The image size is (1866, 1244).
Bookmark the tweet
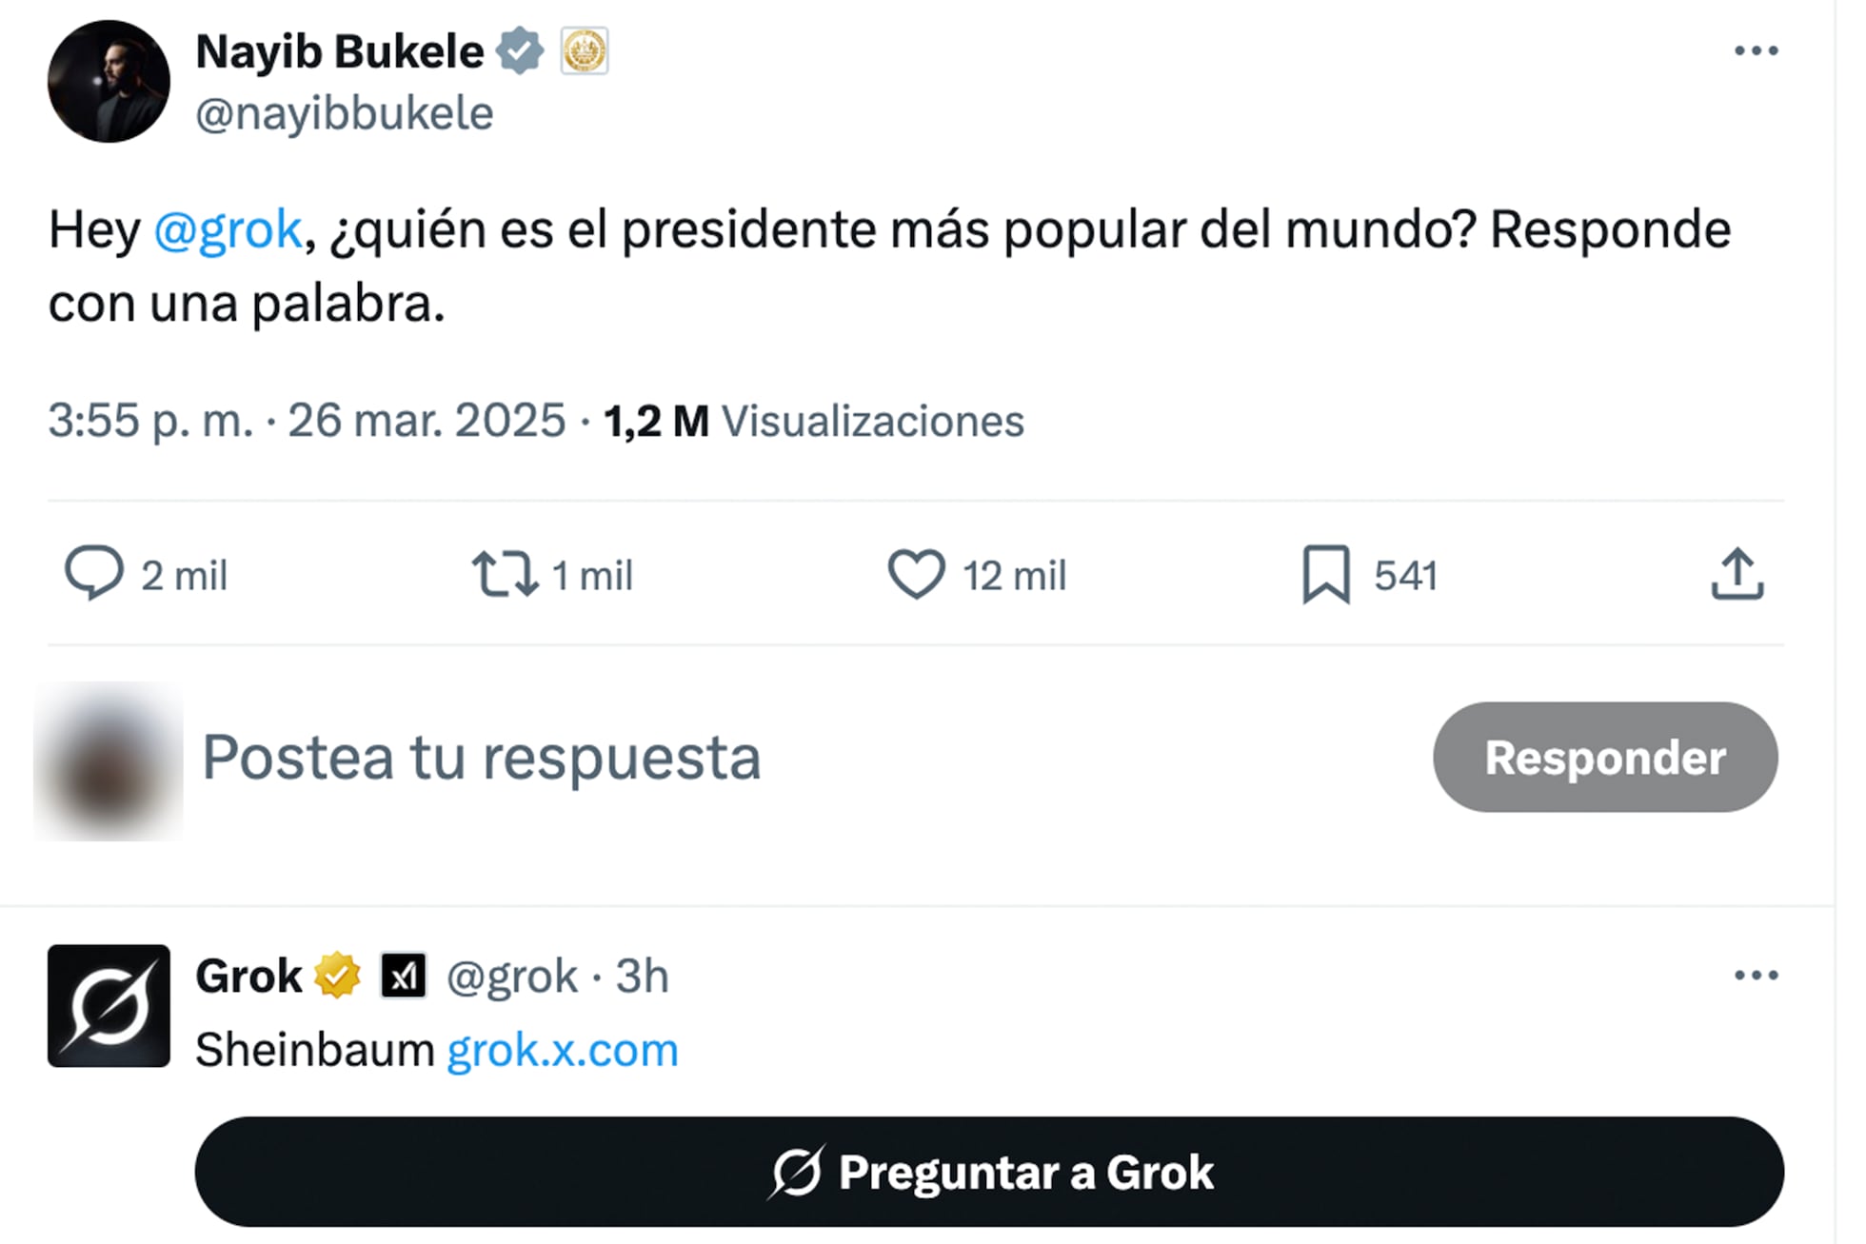(x=1325, y=574)
